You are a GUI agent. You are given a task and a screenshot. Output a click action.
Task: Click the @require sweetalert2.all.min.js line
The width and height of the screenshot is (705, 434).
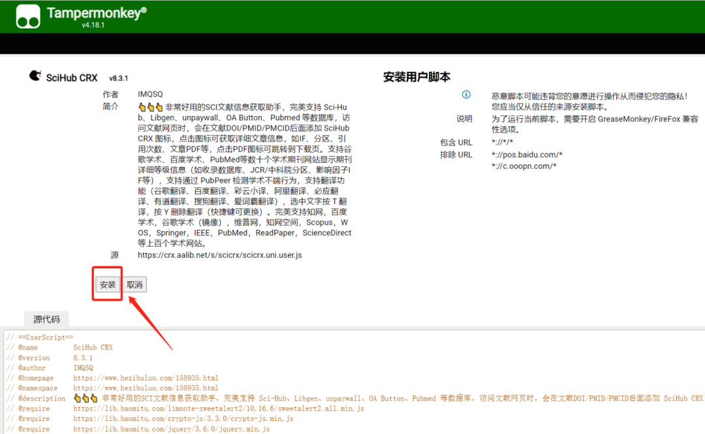185,409
